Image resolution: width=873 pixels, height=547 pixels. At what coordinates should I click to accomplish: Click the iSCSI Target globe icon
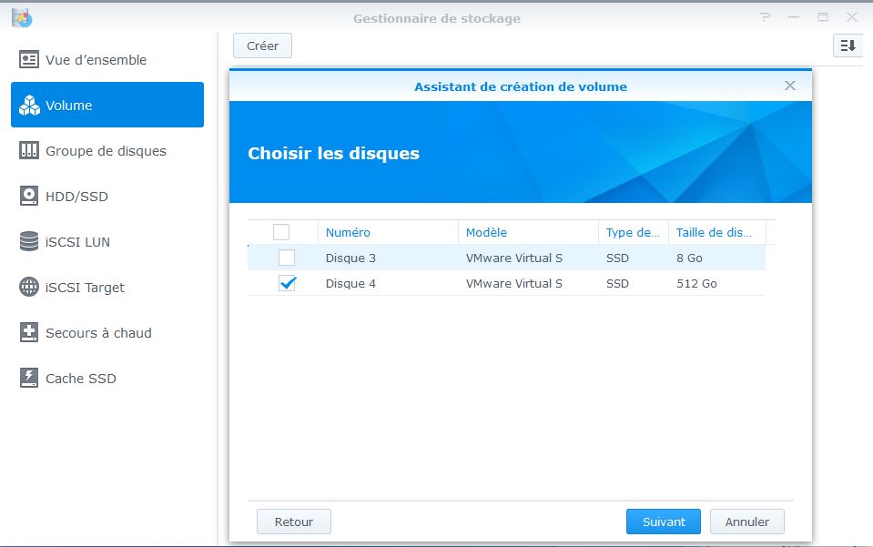29,287
